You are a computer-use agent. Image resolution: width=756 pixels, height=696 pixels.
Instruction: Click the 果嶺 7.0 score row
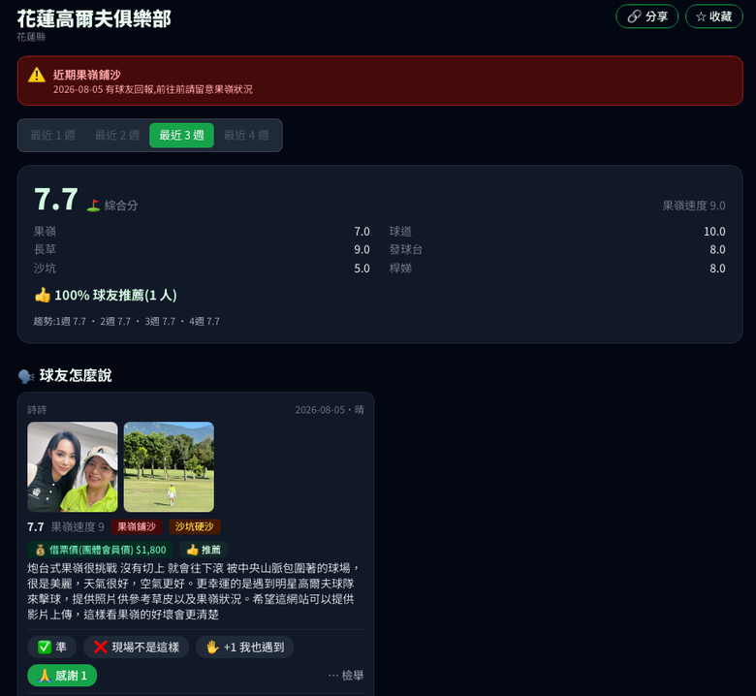click(202, 232)
